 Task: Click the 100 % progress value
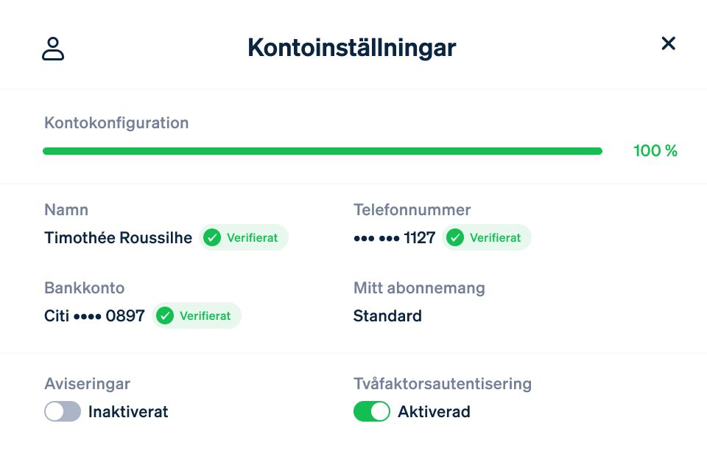tap(655, 150)
